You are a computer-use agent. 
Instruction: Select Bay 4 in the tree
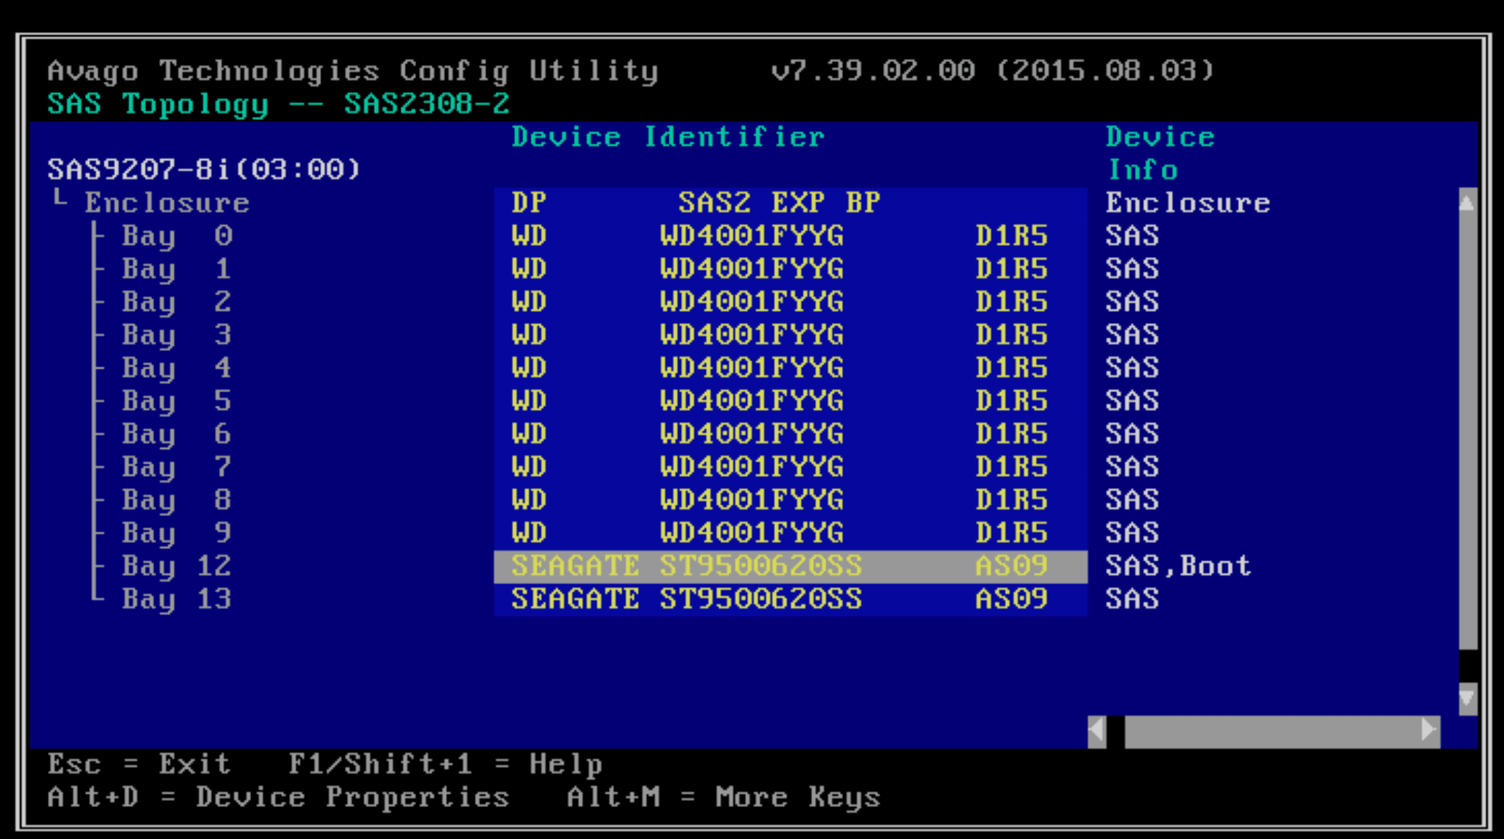177,368
